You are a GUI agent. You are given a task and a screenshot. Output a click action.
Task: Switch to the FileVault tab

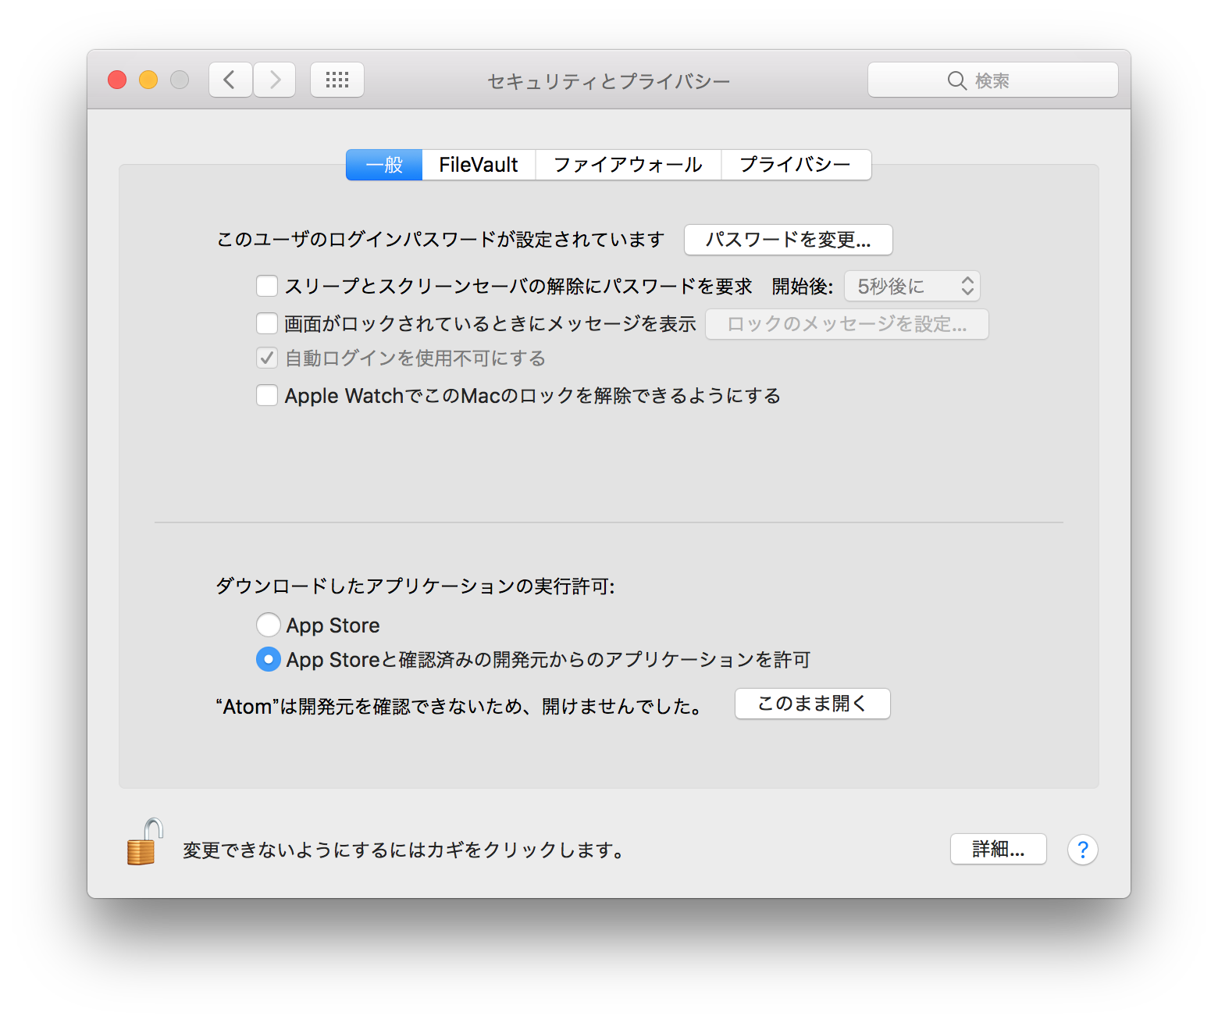(479, 165)
